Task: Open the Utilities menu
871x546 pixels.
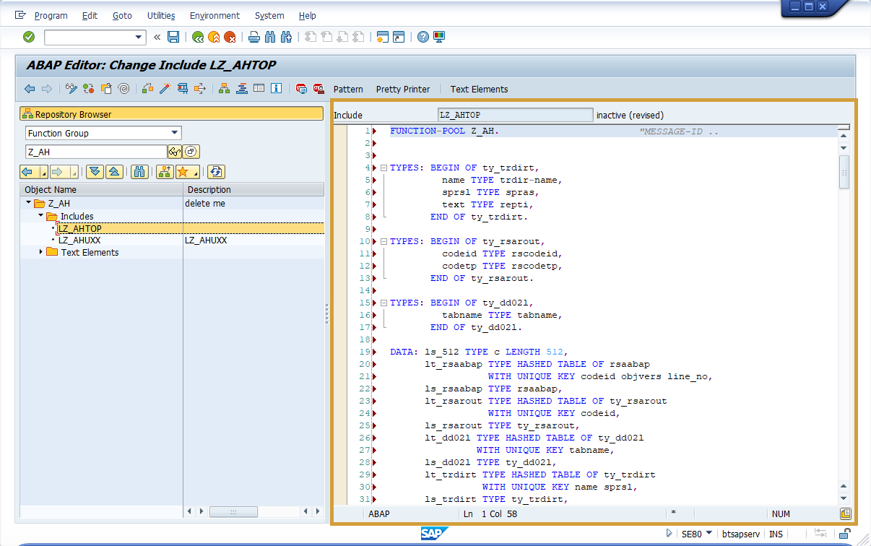Action: pos(160,15)
